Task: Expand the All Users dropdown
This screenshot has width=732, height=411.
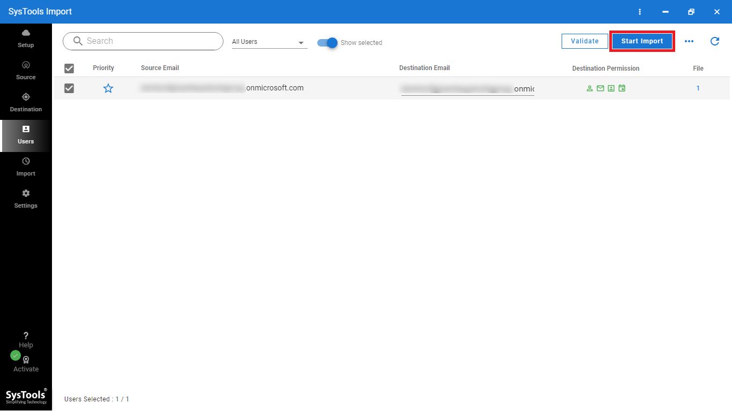Action: pos(270,42)
